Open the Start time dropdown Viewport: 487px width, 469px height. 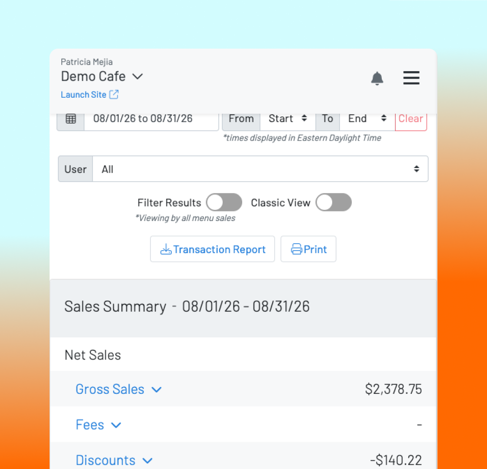point(288,119)
